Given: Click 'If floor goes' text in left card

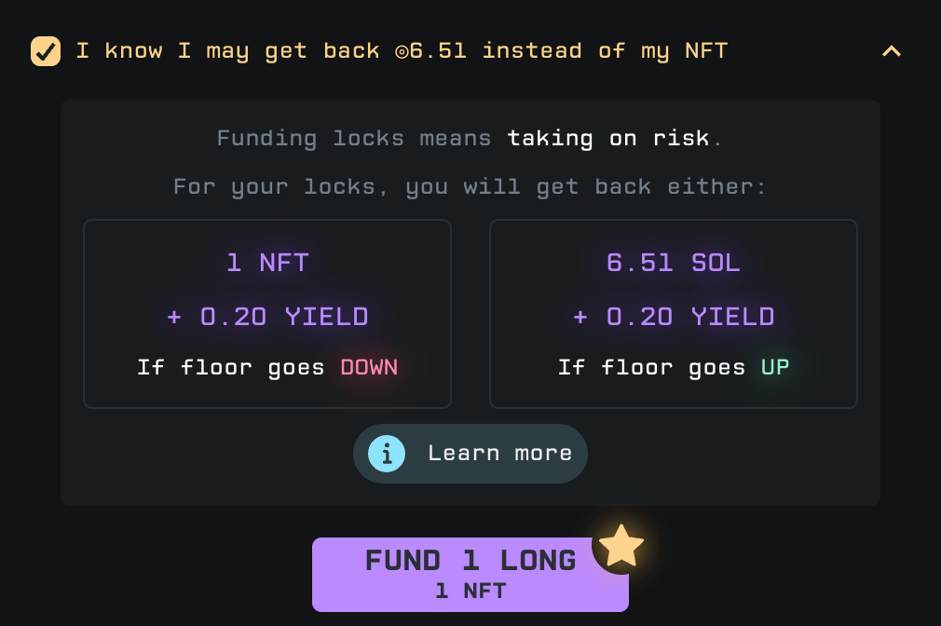Looking at the screenshot, I should click(x=230, y=367).
